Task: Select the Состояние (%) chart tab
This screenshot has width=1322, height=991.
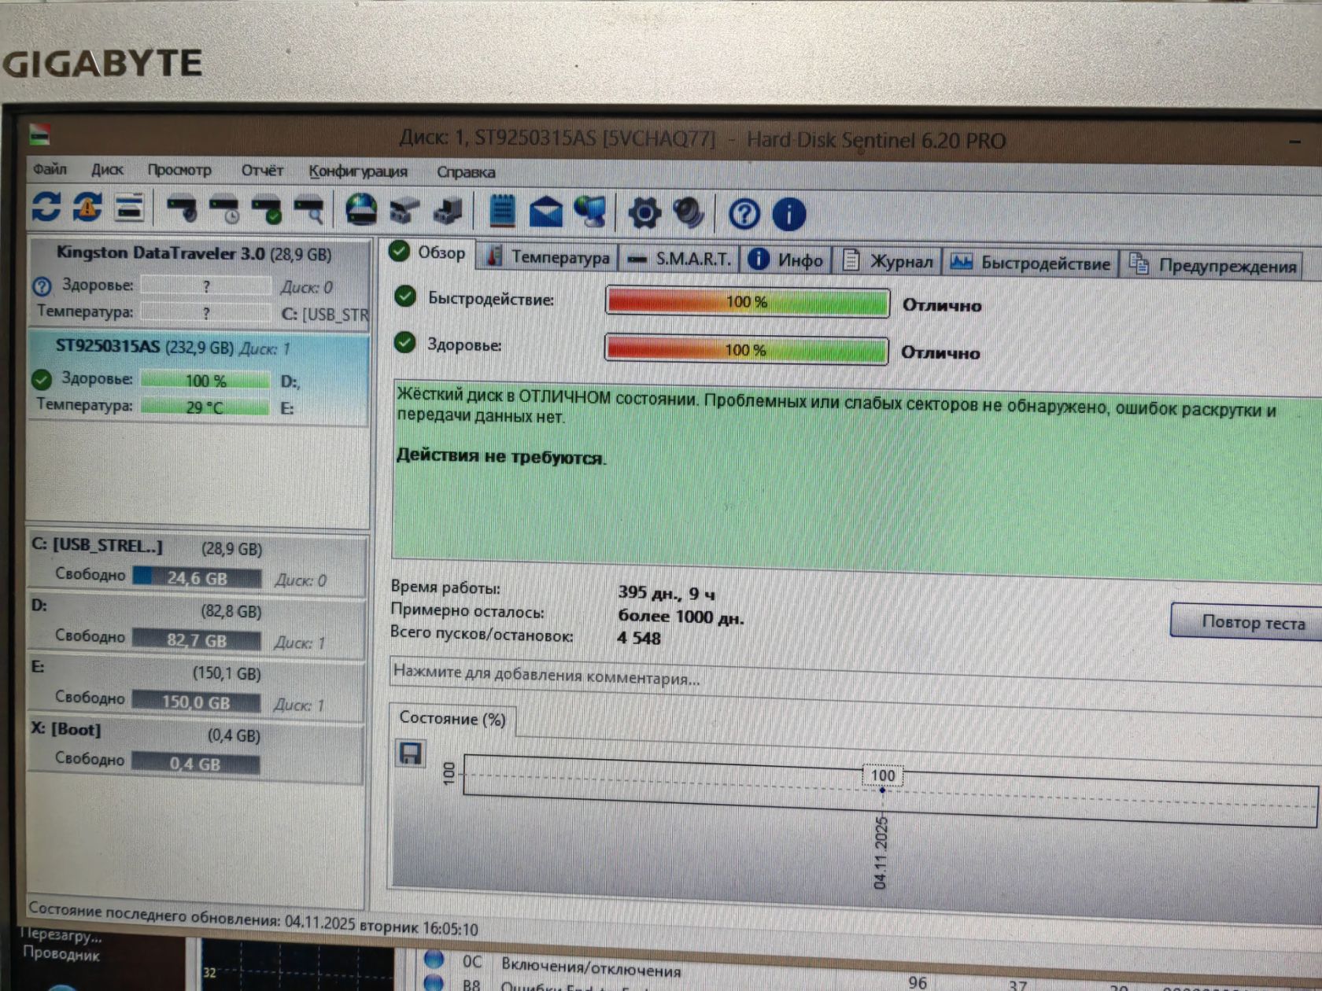Action: [452, 718]
